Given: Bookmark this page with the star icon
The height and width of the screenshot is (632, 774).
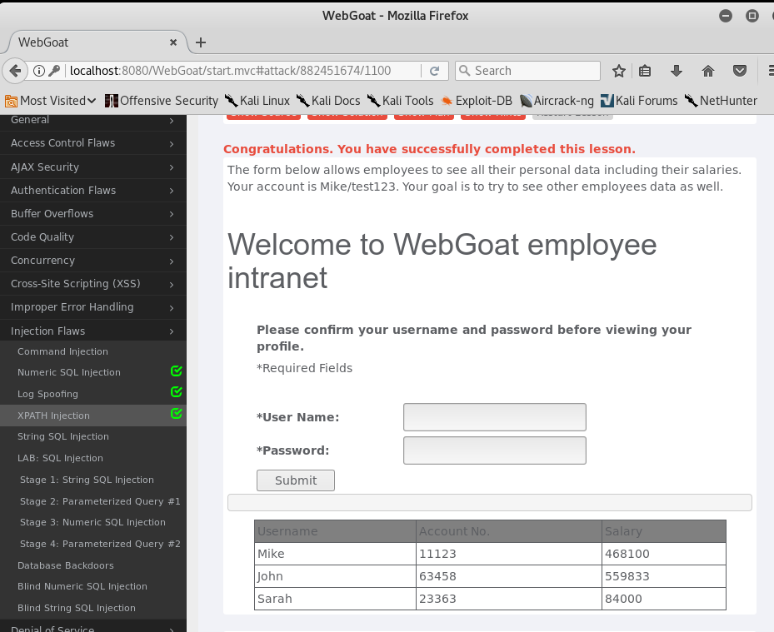Looking at the screenshot, I should (x=618, y=71).
